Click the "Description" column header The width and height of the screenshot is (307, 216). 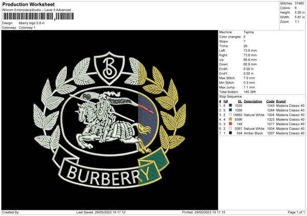click(x=253, y=101)
